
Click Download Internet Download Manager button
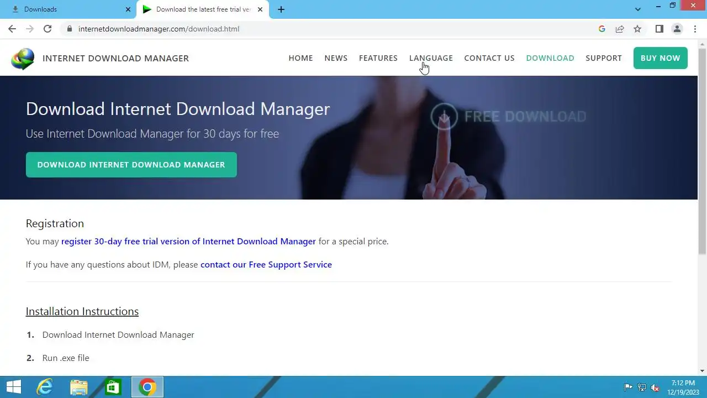click(x=131, y=165)
